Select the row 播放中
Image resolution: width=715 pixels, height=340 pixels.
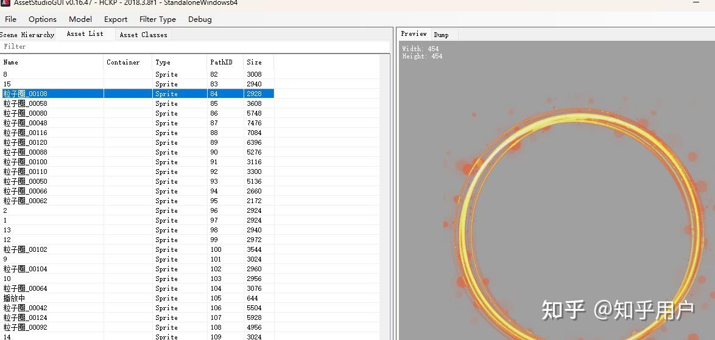click(x=137, y=298)
